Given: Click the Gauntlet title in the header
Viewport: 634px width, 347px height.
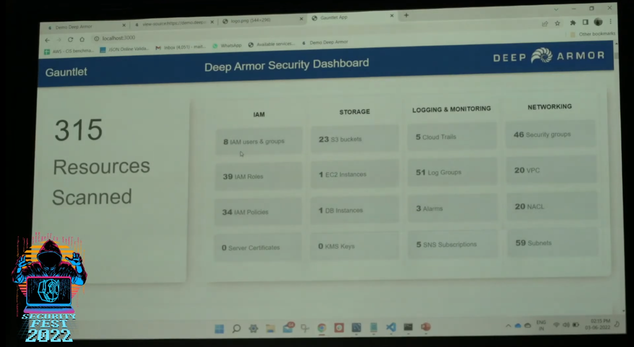Looking at the screenshot, I should point(66,72).
